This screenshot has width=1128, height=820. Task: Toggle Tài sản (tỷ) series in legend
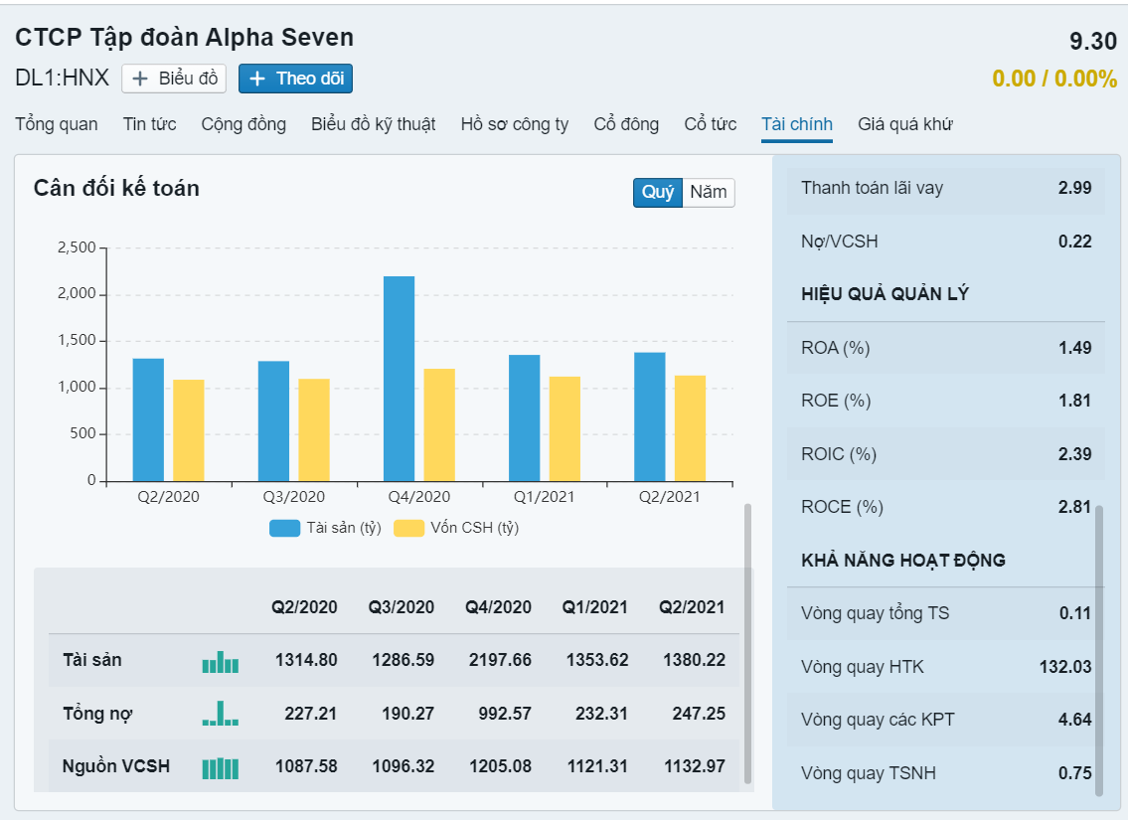[x=326, y=528]
